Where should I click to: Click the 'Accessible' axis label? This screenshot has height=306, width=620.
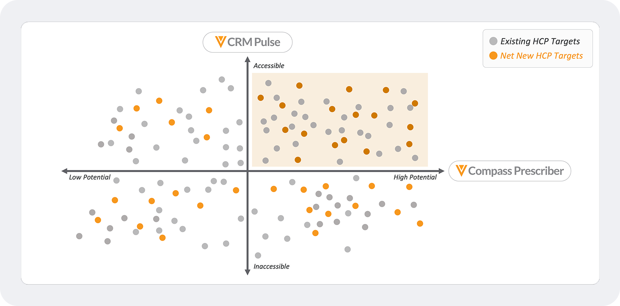click(x=269, y=66)
